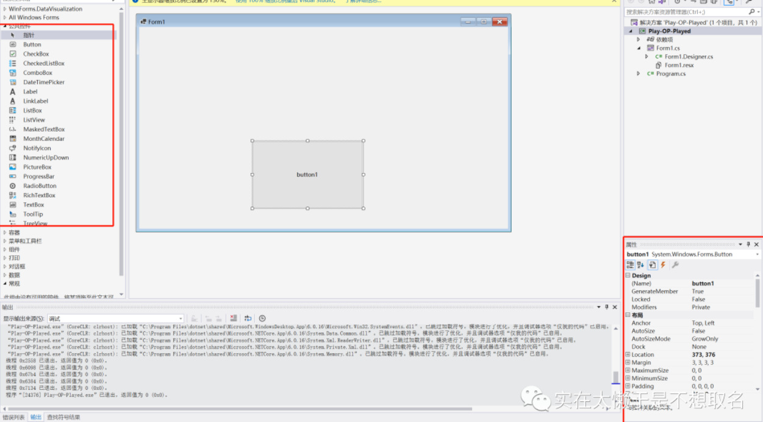
Task: Open the 查找符号结果 tab
Action: pos(63,417)
